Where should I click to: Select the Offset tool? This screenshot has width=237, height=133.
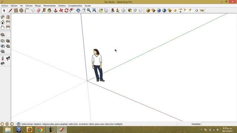(72, 10)
